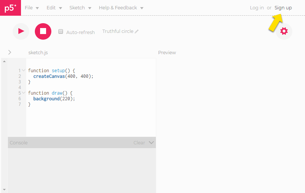Fold the draw function at line 5
Screen dimensions: 305x193
click(x=24, y=93)
